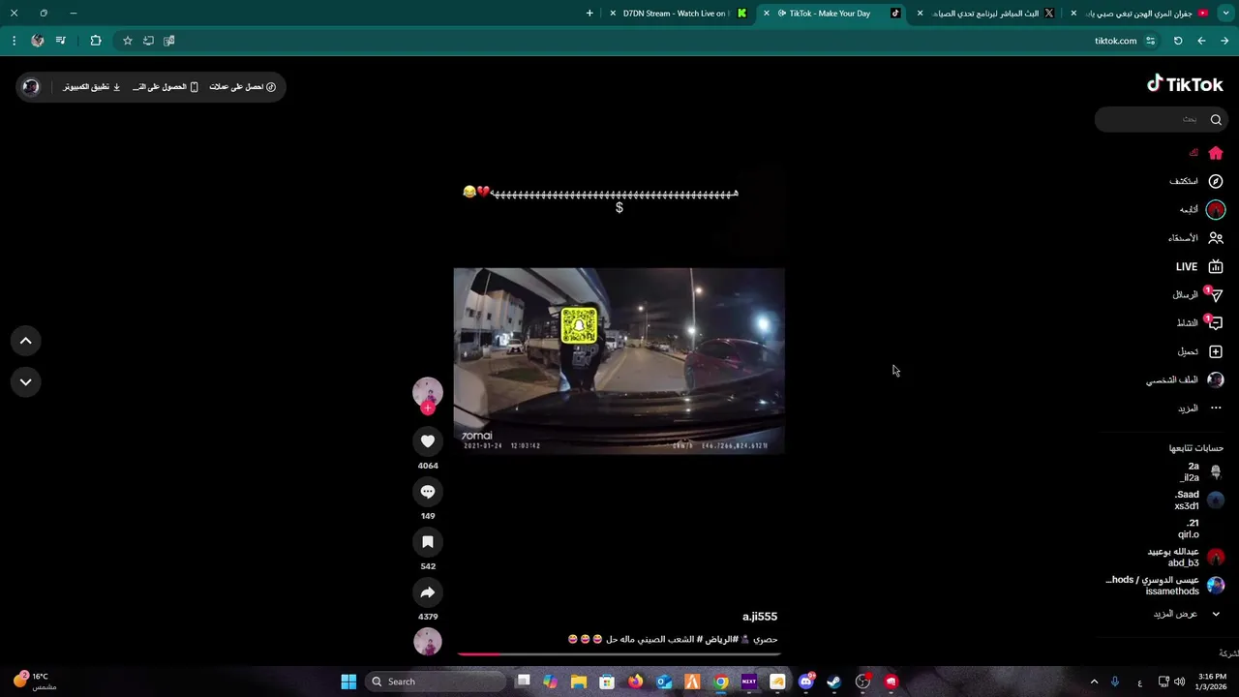Open followed account Saad xs3d1
The height and width of the screenshot is (697, 1239).
[1199, 500]
